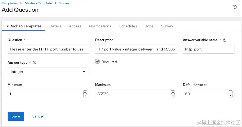
Task: Click the Add Question heading
Action: click(20, 10)
